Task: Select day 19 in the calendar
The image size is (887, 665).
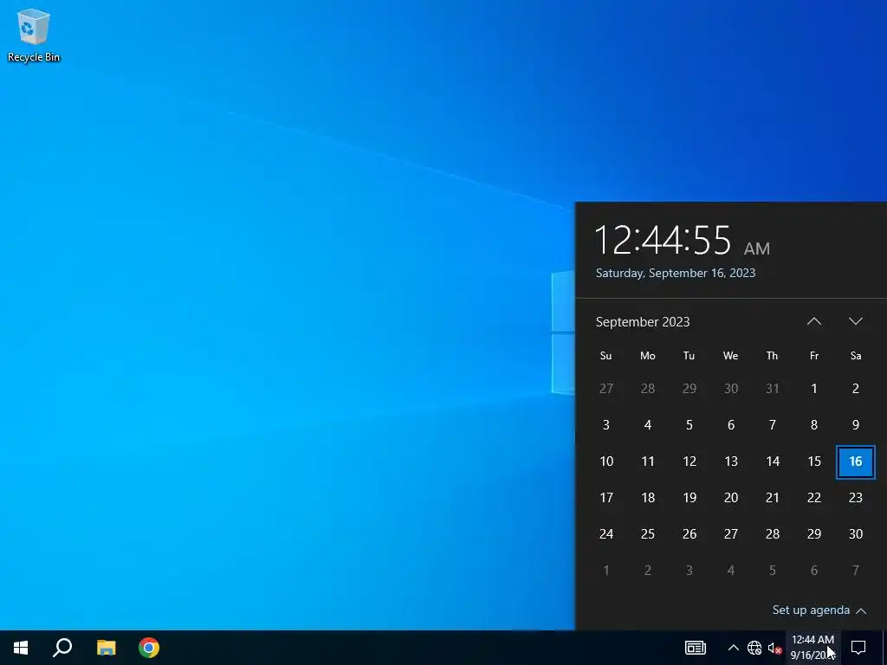Action: coord(689,498)
